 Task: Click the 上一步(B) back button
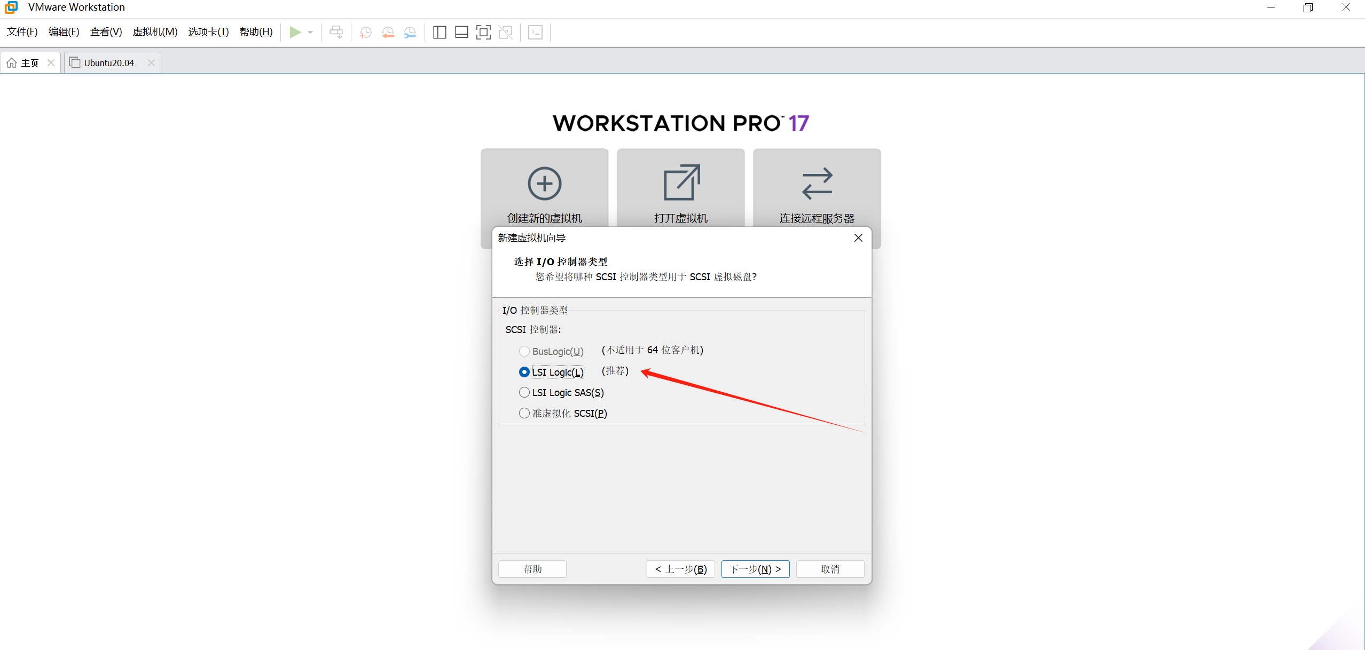(x=681, y=569)
